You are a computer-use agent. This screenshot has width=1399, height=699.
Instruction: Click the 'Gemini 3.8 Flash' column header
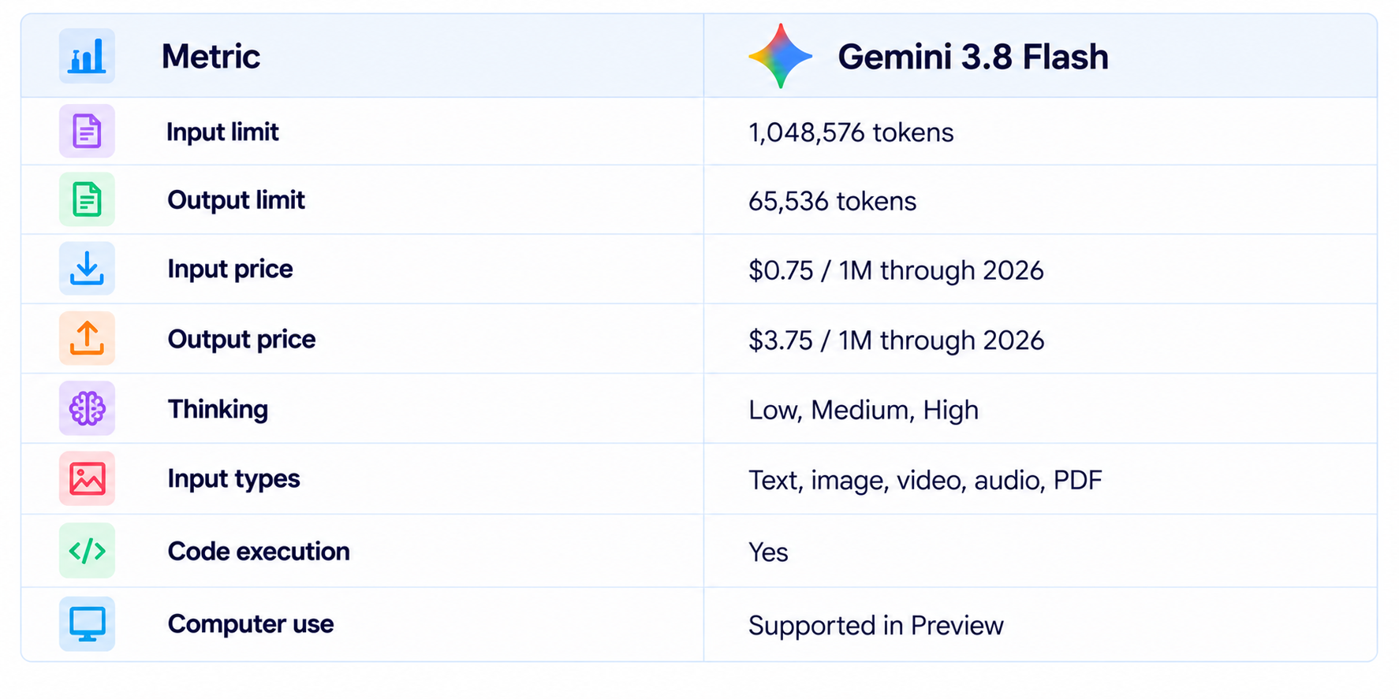(973, 57)
